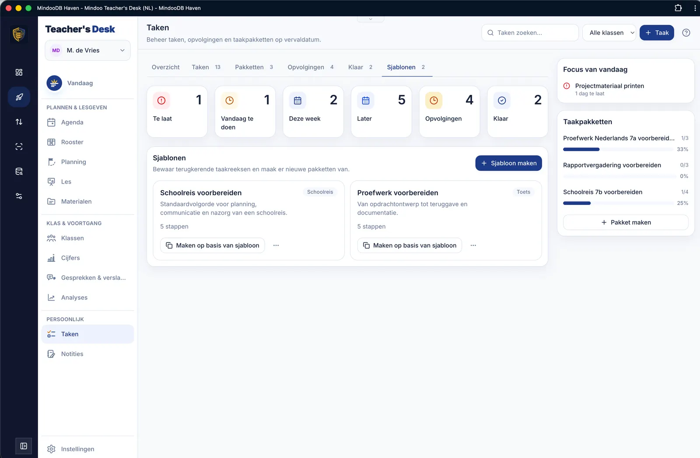Image resolution: width=700 pixels, height=458 pixels.
Task: Toggle the sidebar collapse panel icon
Action: coord(24,446)
